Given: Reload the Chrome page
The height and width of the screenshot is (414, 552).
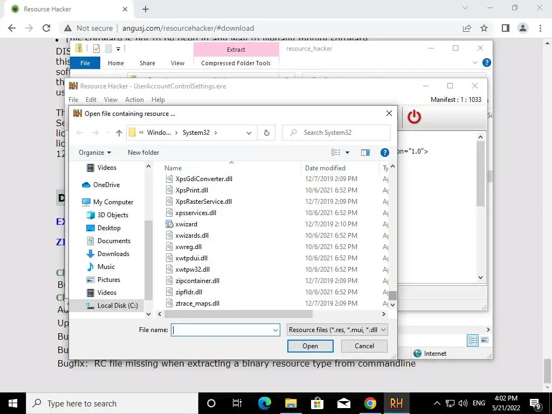Looking at the screenshot, I should (x=46, y=28).
